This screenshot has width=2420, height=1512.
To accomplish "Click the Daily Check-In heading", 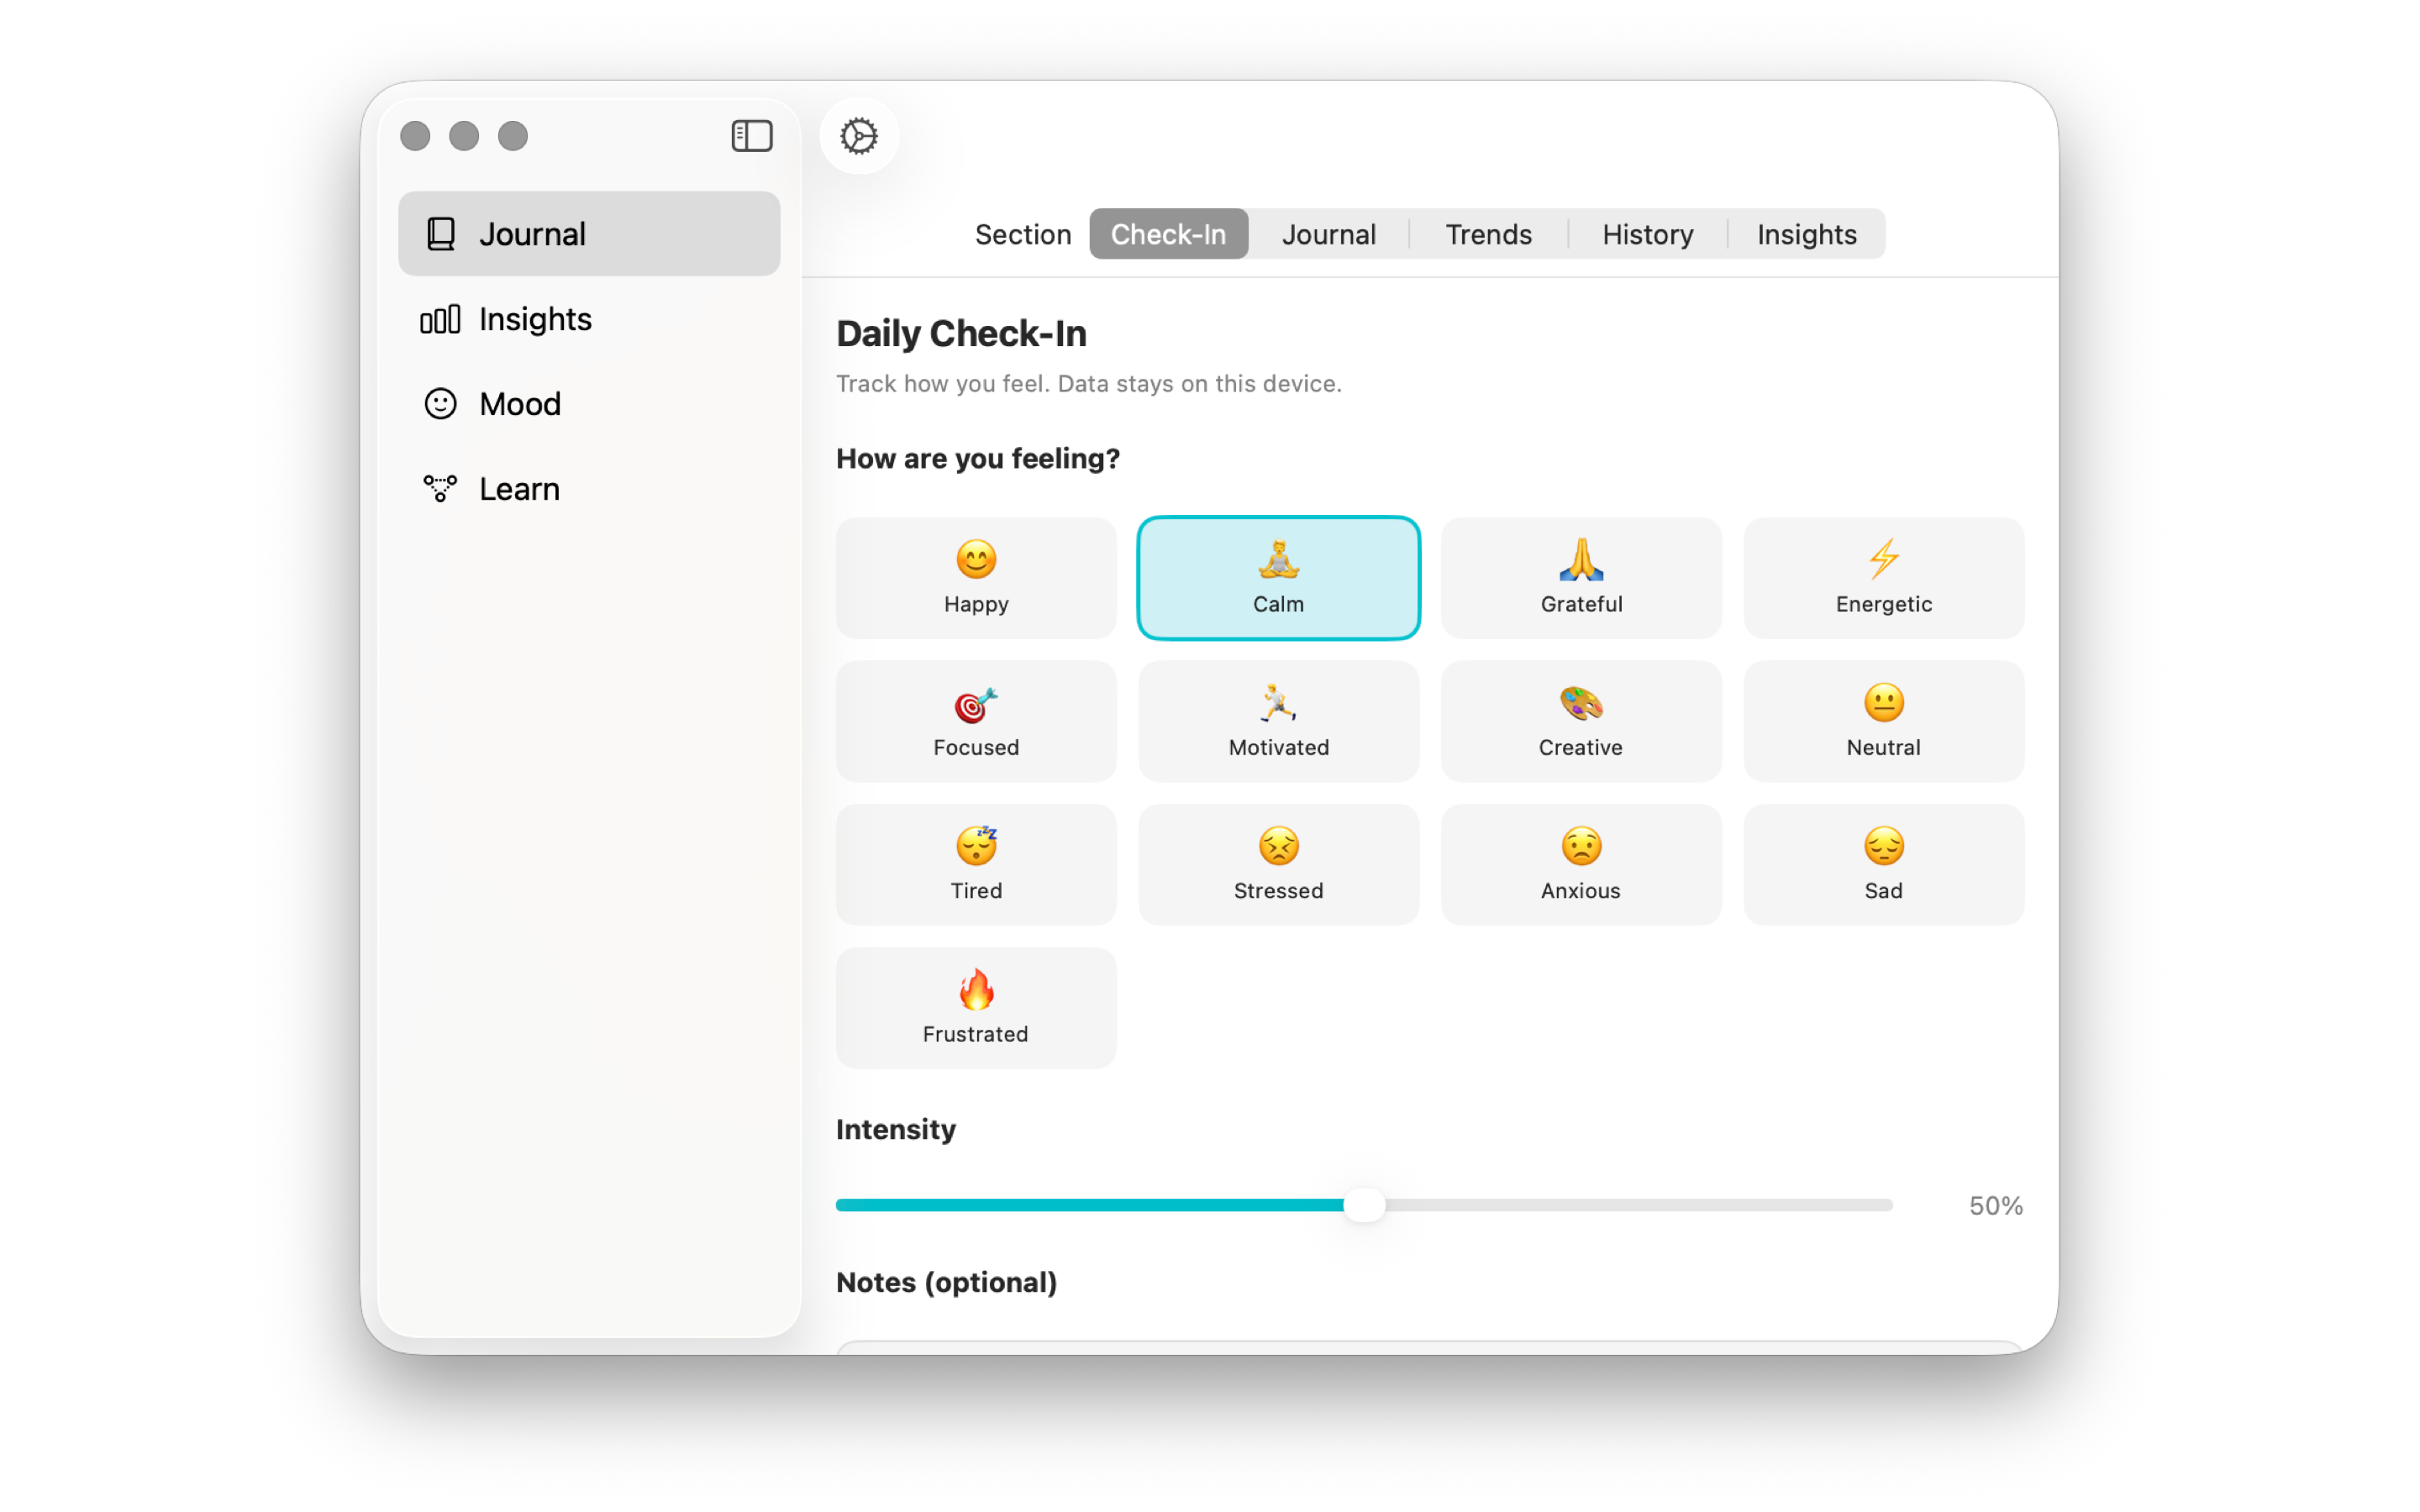I will coord(961,334).
